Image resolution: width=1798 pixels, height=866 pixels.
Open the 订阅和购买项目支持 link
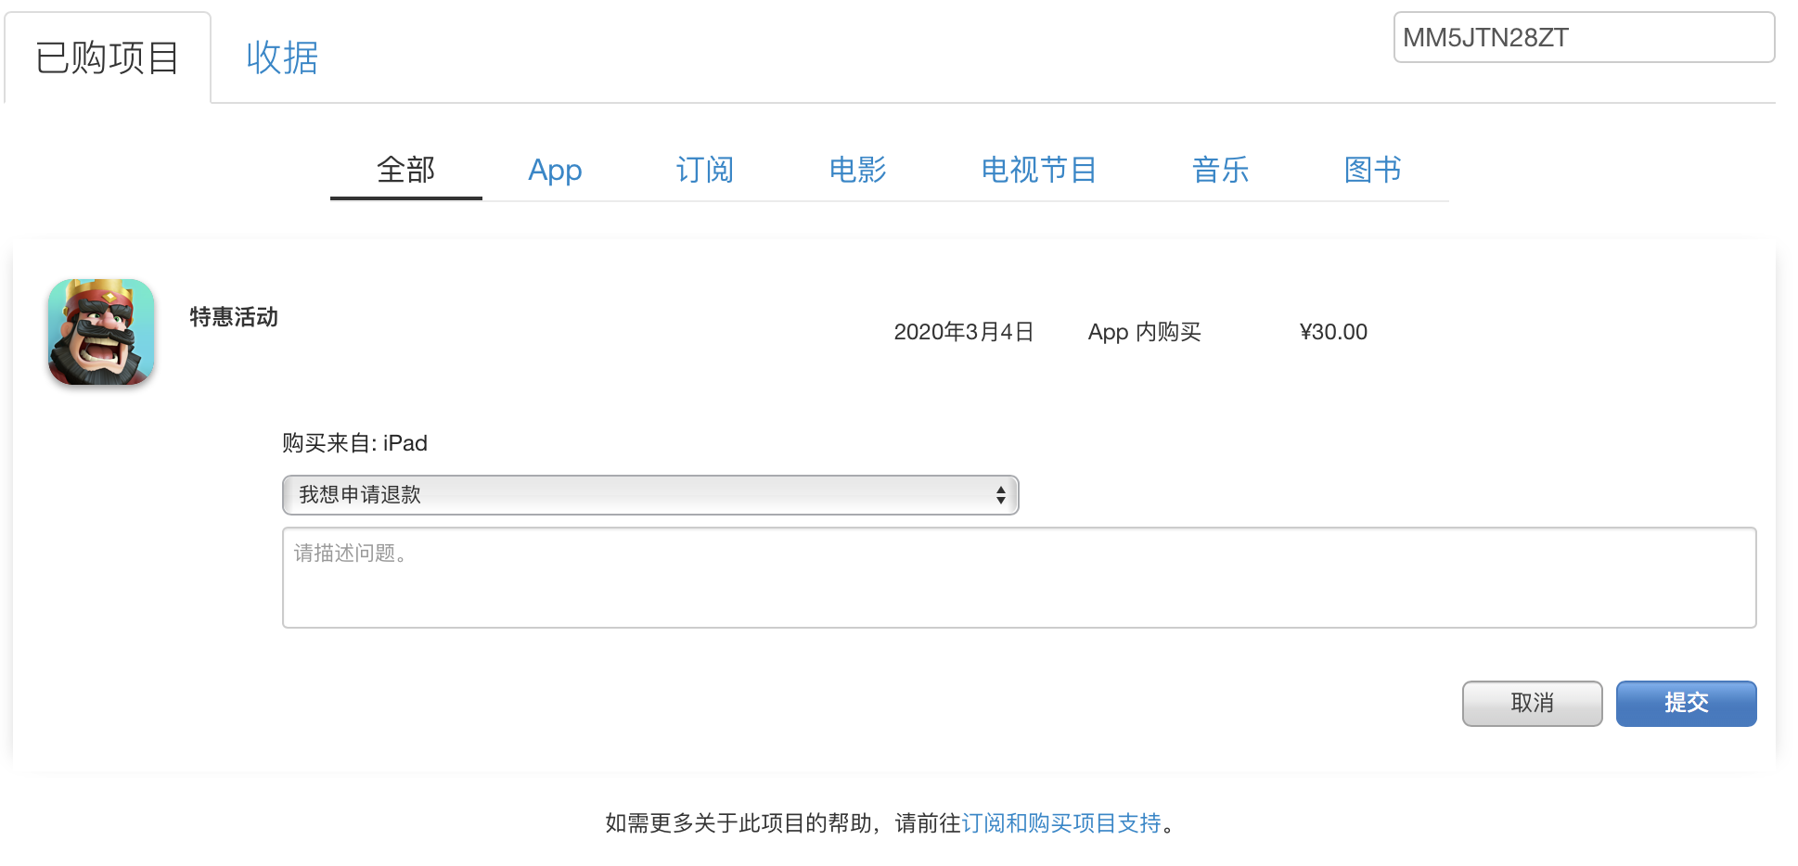(1061, 823)
